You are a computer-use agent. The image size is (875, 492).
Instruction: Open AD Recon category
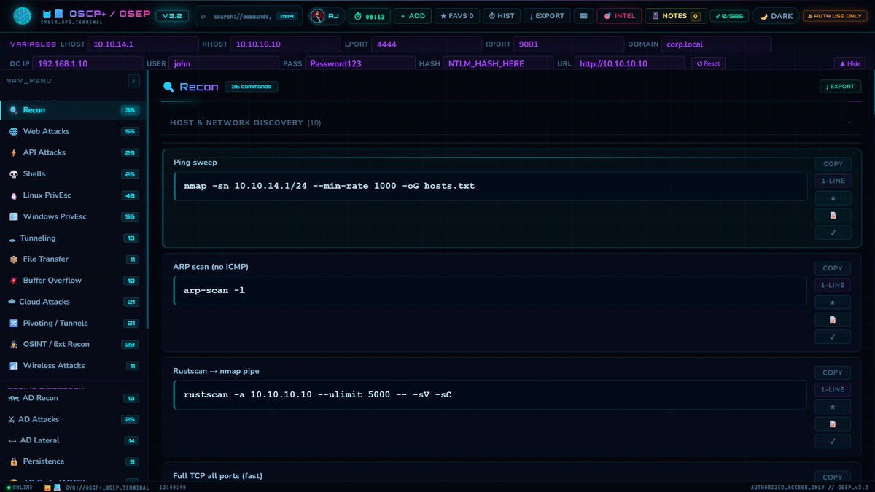click(73, 398)
